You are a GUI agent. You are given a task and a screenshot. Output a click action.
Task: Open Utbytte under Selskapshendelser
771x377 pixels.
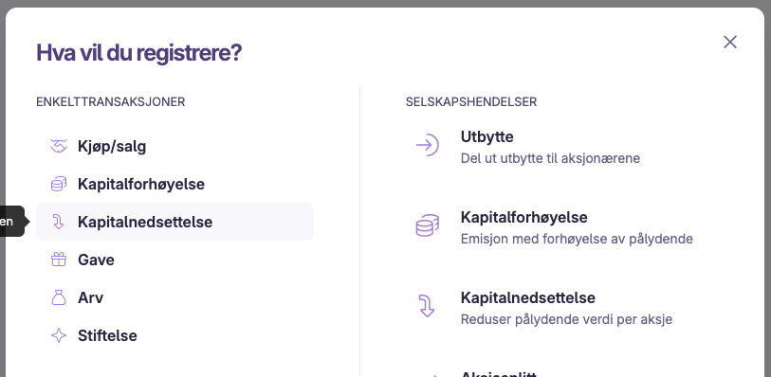pos(486,137)
